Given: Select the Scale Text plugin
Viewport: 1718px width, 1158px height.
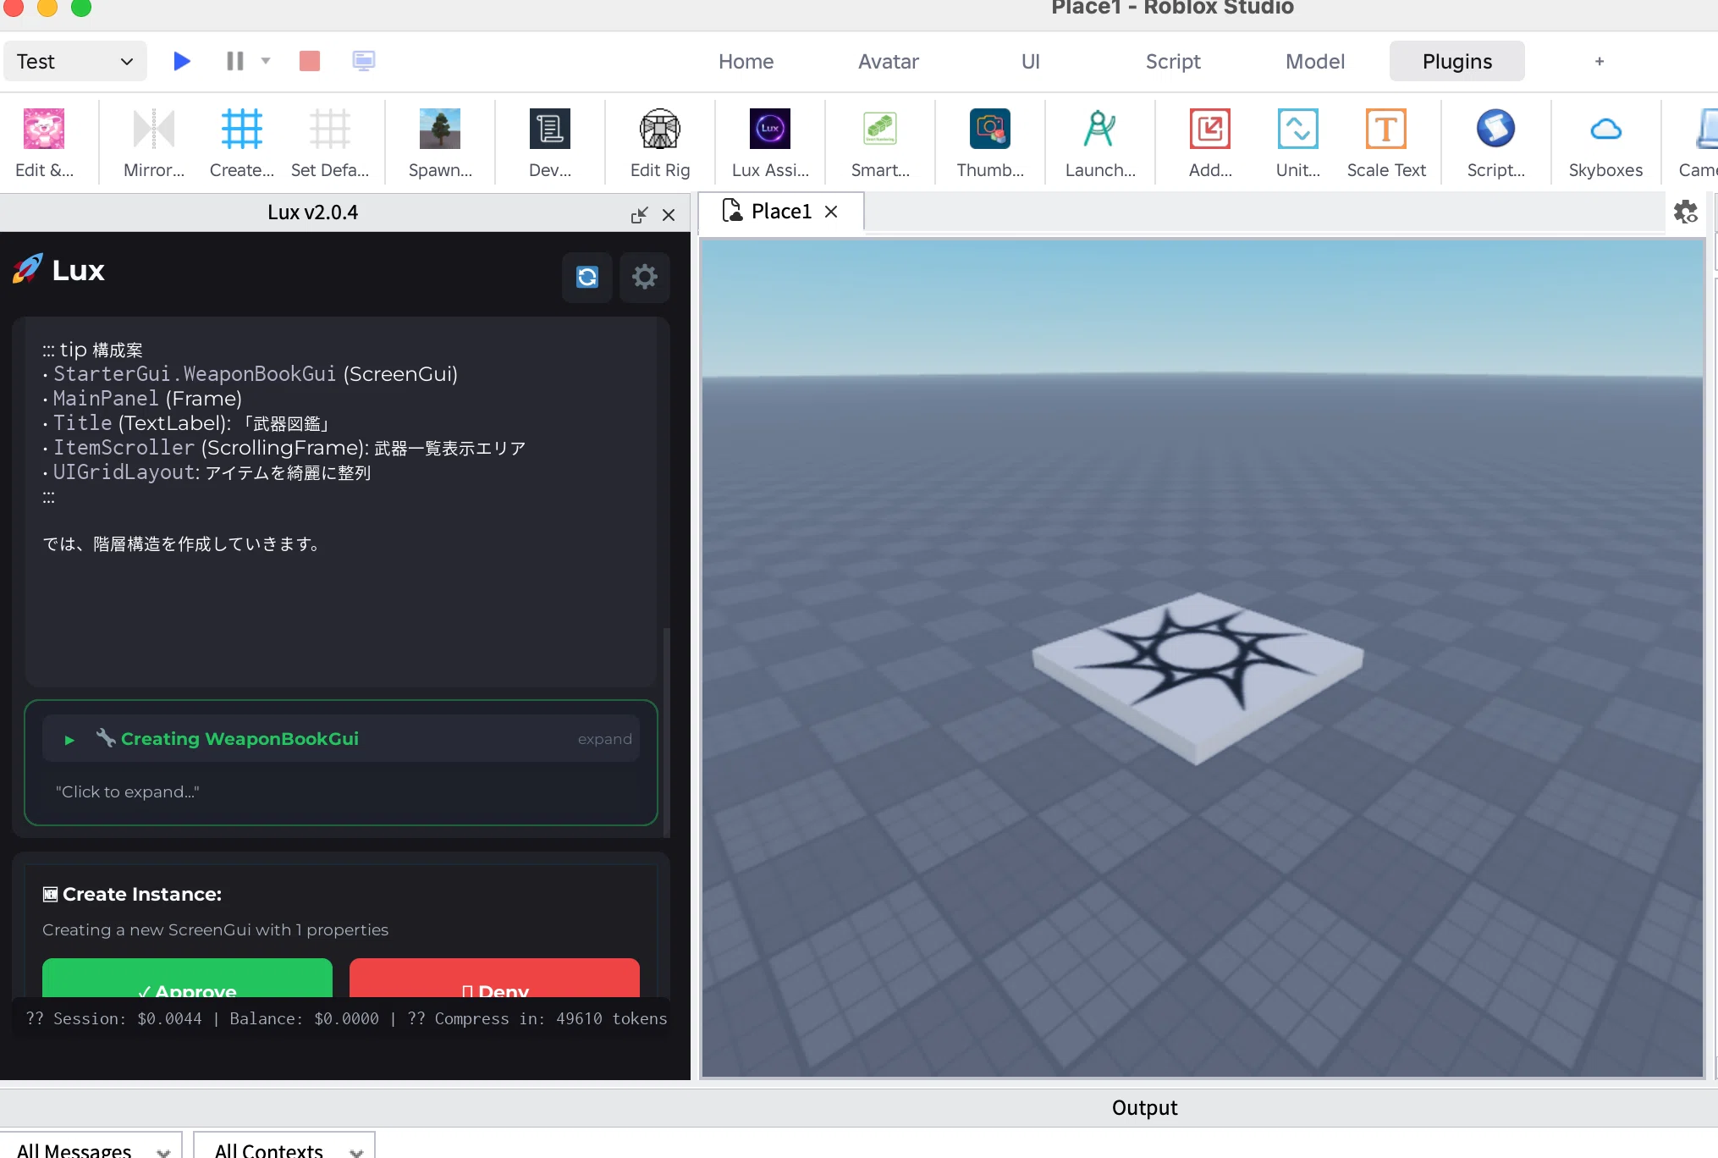Looking at the screenshot, I should (1386, 130).
